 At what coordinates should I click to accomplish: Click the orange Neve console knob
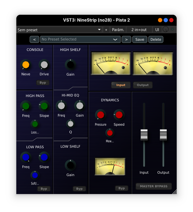click(x=26, y=65)
